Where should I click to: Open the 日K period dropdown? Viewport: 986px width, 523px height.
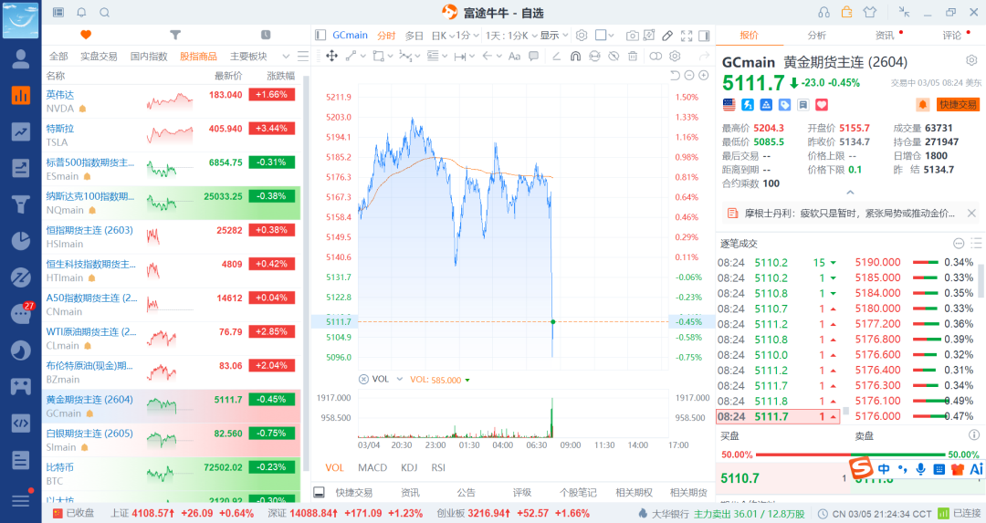pyautogui.click(x=443, y=36)
